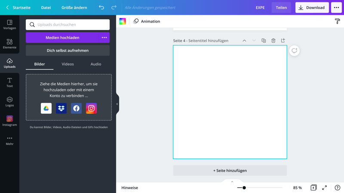Select the copy style paint roller
344x193 pixels.
338,21
